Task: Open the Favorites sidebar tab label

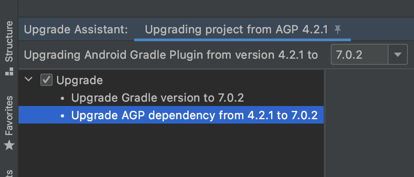Action: click(9, 115)
